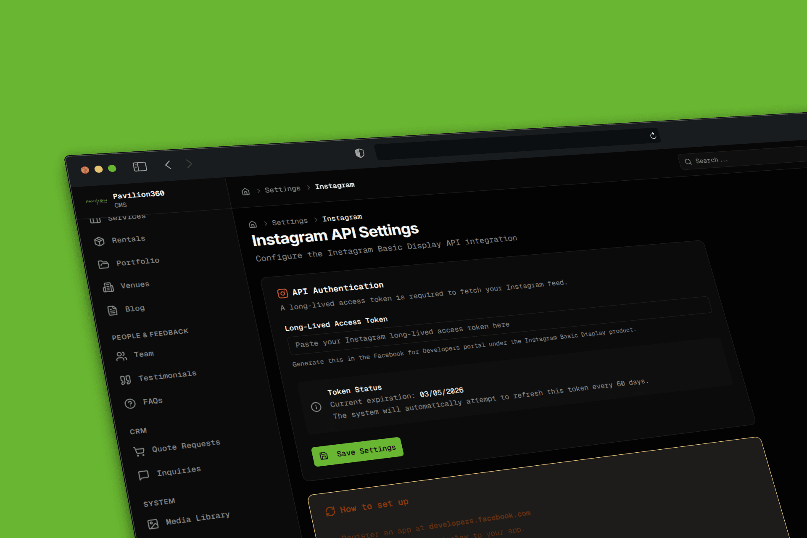Click the Portfolio folder icon
Image resolution: width=807 pixels, height=538 pixels.
pos(103,264)
